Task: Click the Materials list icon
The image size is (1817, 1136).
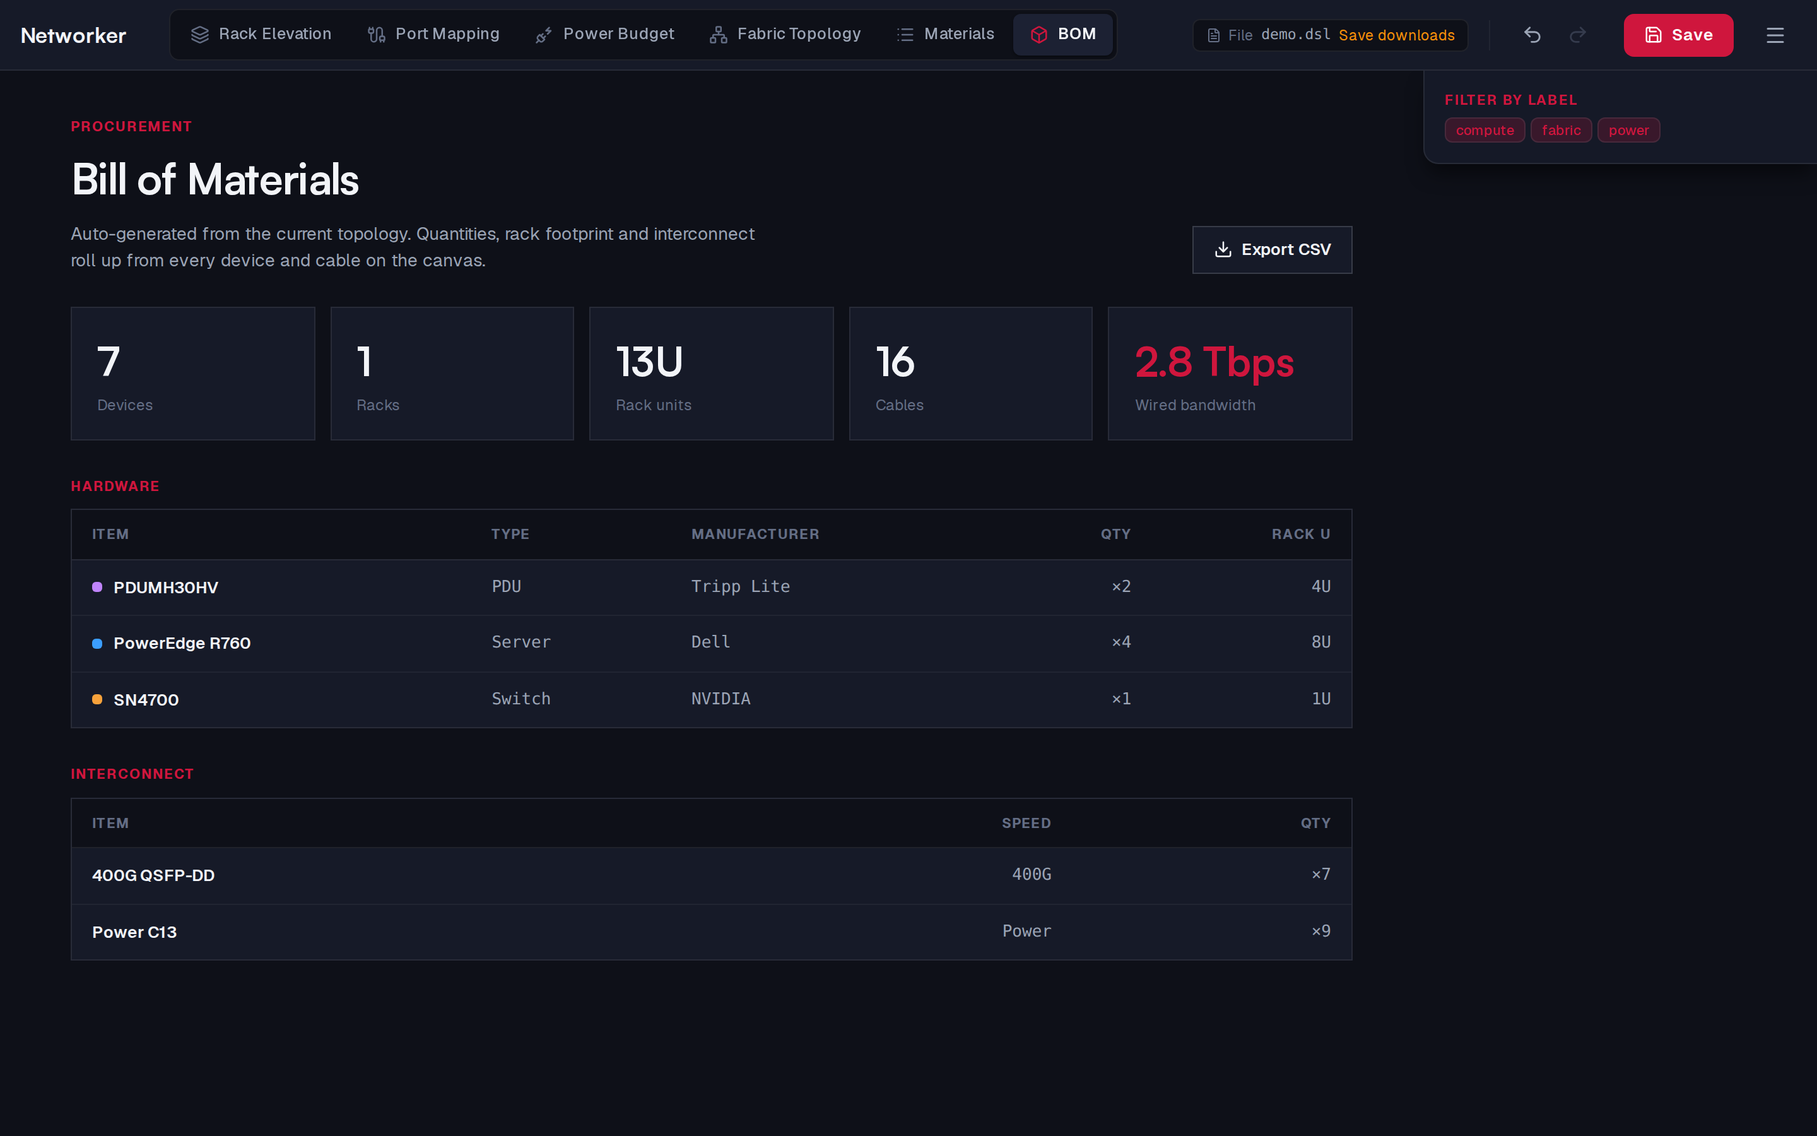Action: pos(905,35)
